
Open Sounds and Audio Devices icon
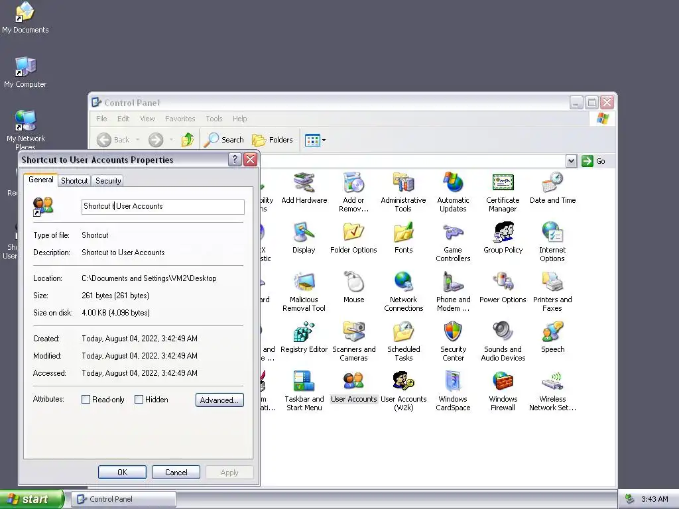[x=503, y=341]
